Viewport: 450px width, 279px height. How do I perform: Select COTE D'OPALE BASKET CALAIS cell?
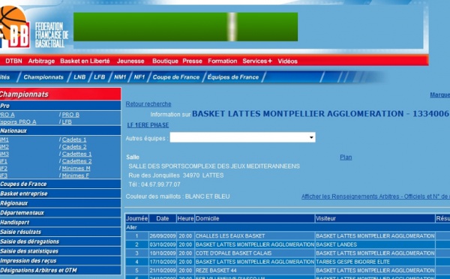pos(254,253)
